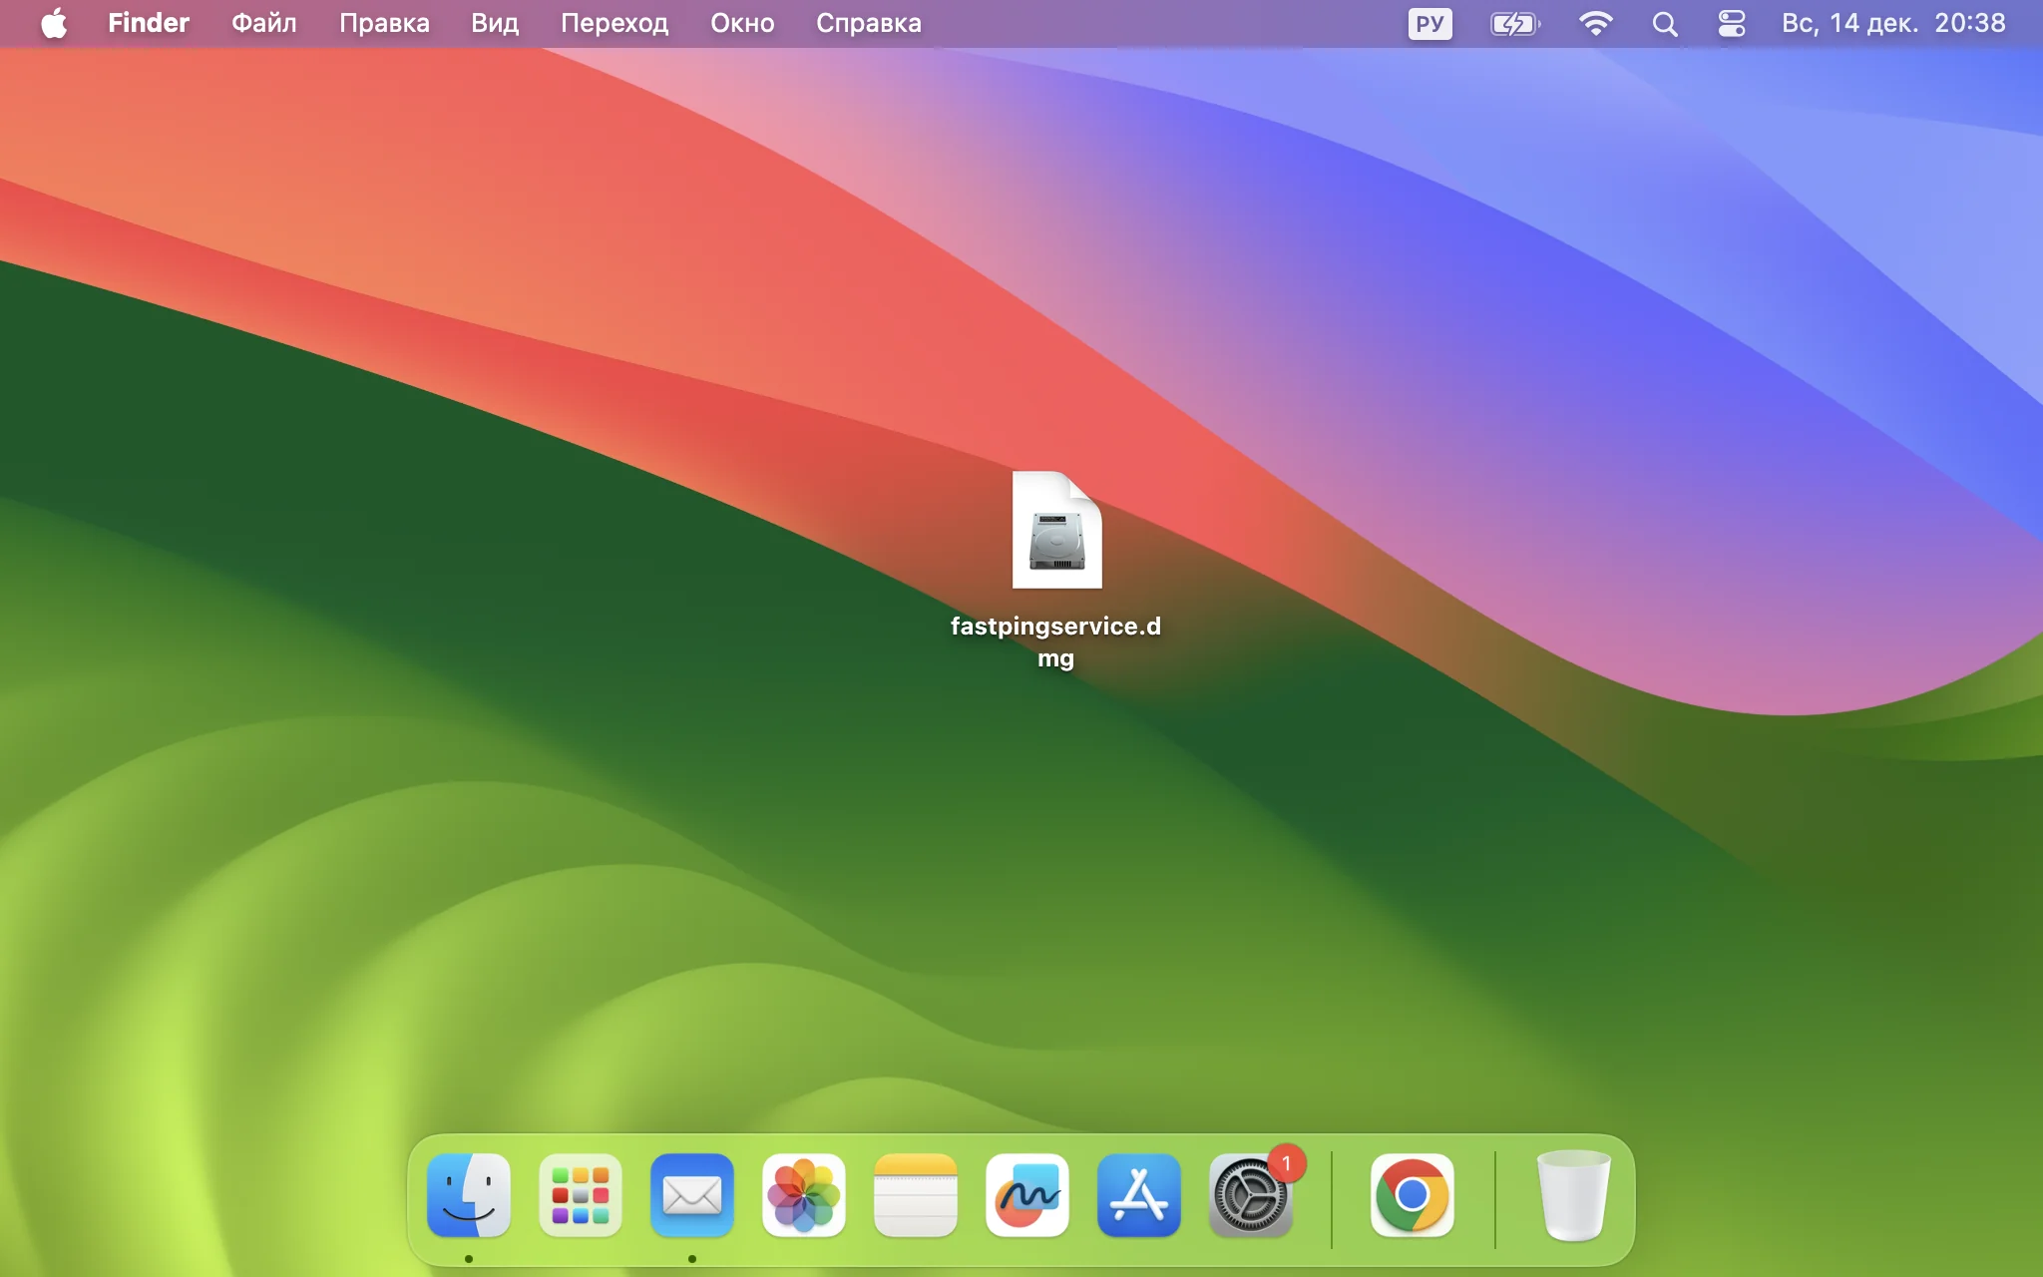Open Control Center toggles icon

pyautogui.click(x=1732, y=23)
